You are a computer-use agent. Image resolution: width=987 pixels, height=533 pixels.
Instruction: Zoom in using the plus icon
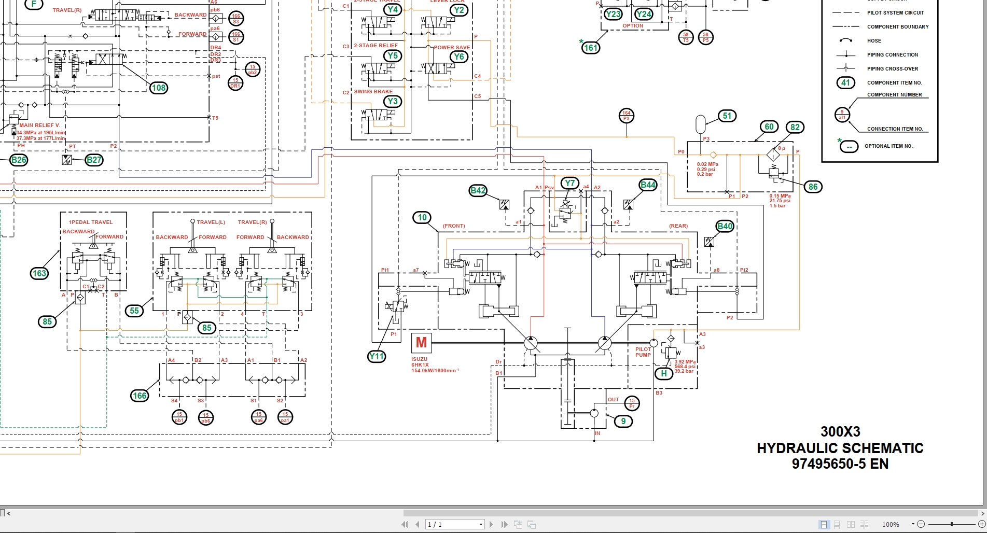pos(981,524)
